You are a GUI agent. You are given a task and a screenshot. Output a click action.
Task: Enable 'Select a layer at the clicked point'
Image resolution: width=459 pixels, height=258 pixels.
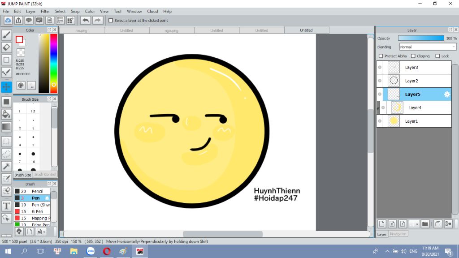tap(111, 21)
